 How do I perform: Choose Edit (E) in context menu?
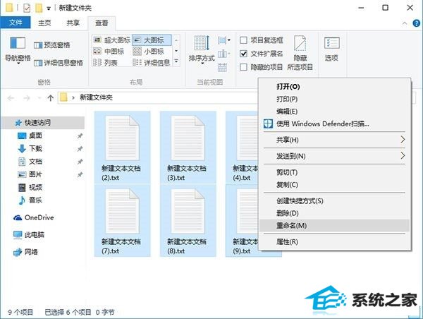[x=334, y=112]
